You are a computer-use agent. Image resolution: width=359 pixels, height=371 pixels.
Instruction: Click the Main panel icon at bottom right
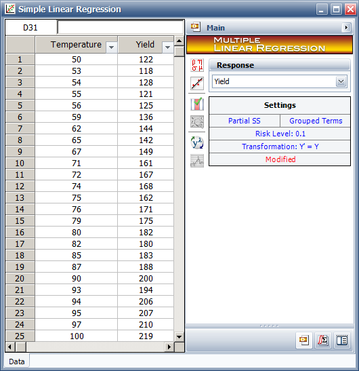(x=304, y=340)
